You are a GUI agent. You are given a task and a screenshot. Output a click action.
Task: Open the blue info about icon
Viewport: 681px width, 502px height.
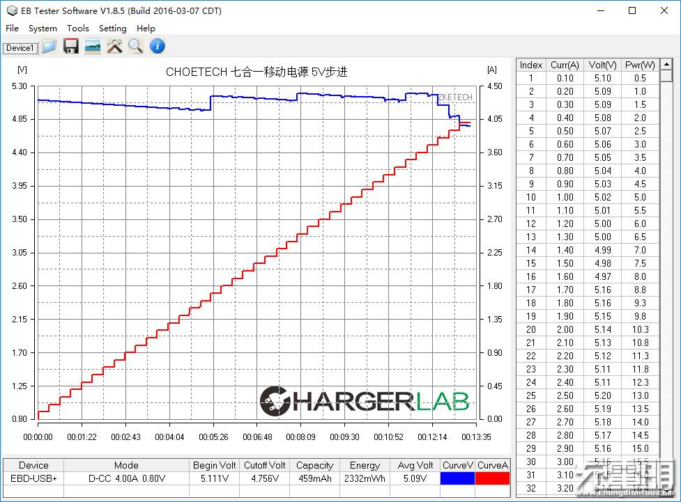158,46
